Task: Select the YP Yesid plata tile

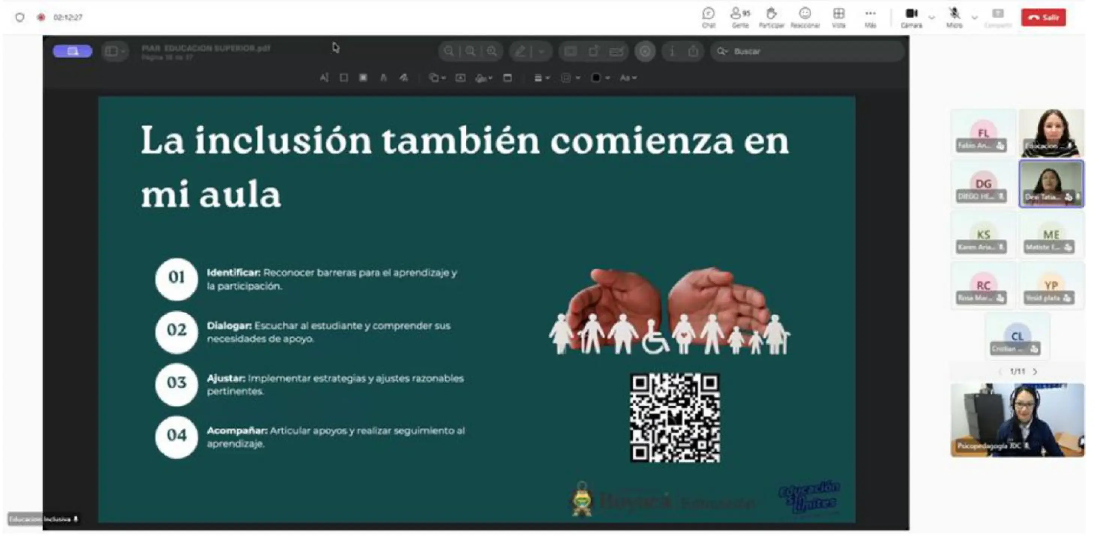Action: 1051,286
